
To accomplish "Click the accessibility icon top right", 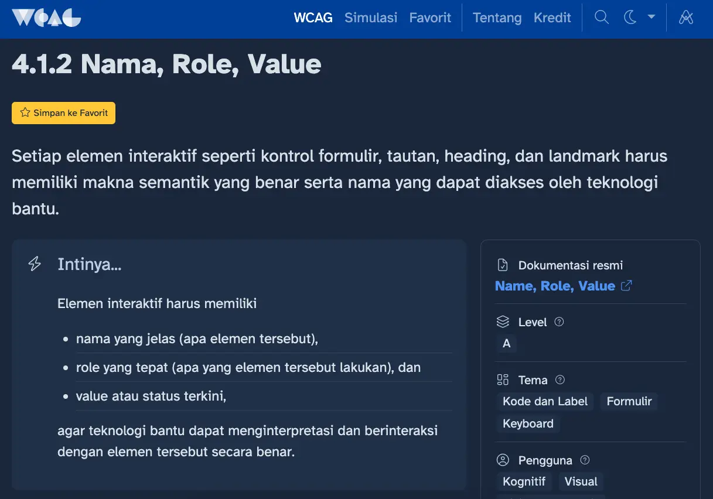I will point(685,18).
